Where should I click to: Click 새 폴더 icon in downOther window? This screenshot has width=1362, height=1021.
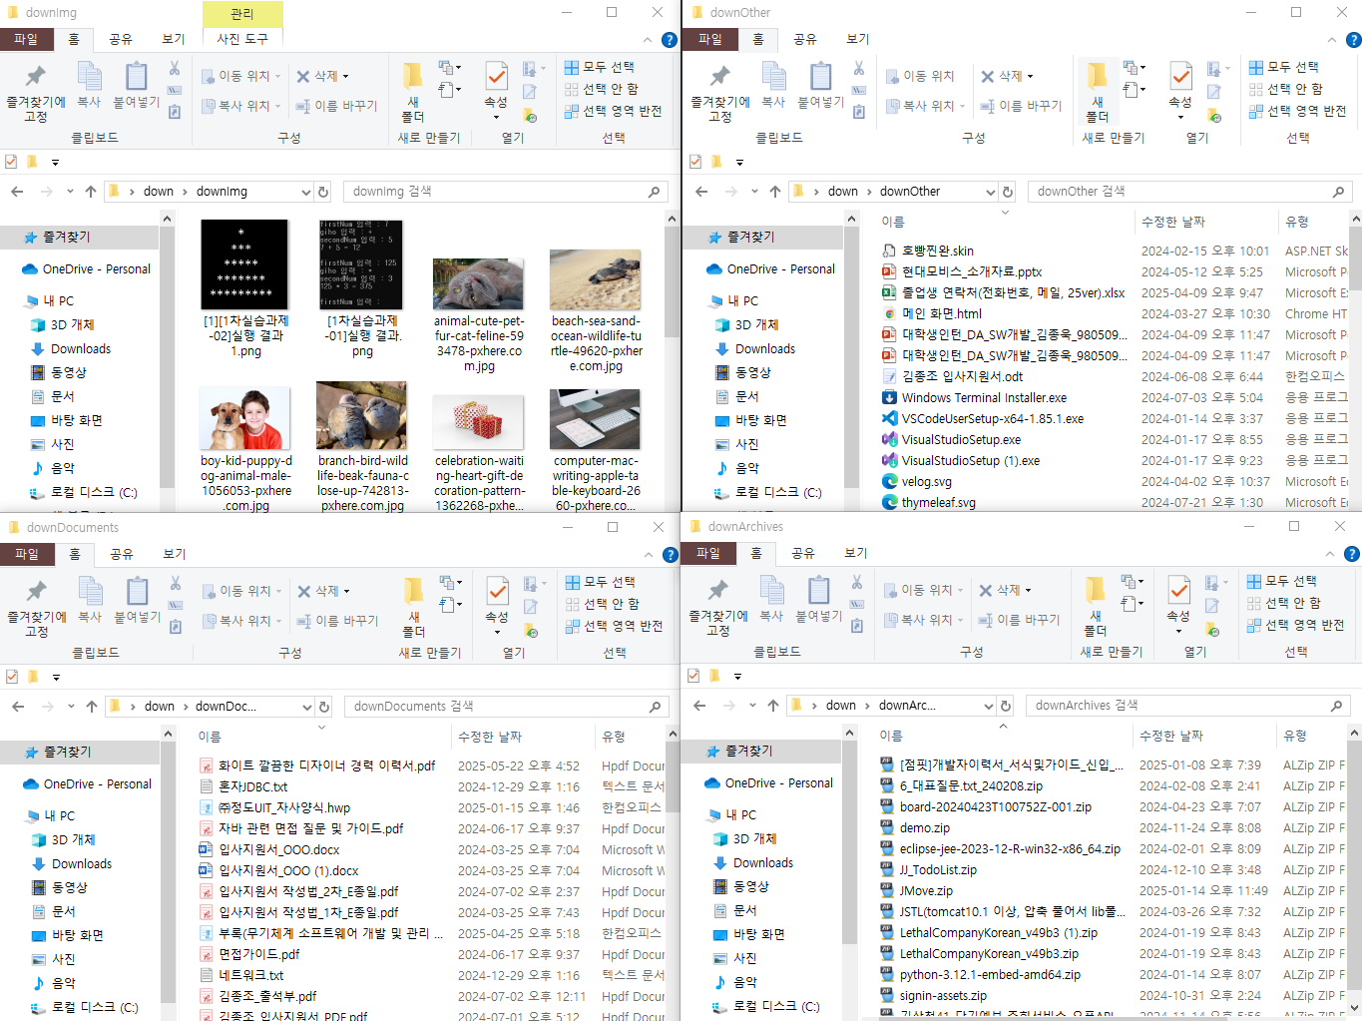(1097, 76)
